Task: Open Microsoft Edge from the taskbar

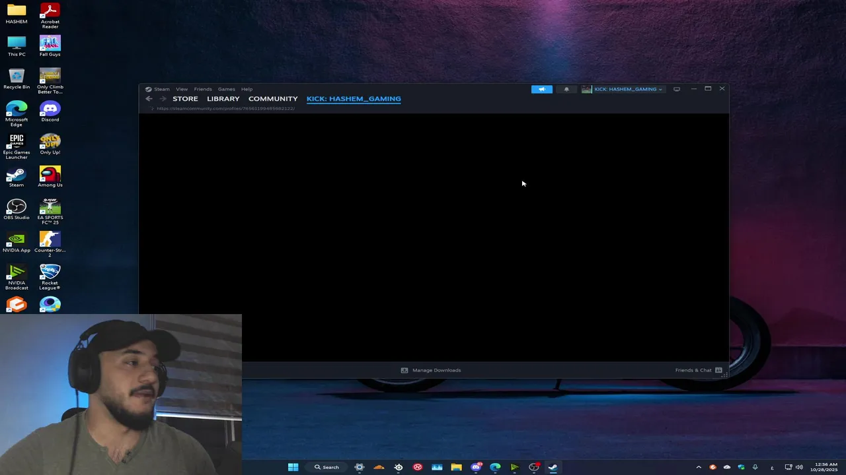Action: click(495, 467)
